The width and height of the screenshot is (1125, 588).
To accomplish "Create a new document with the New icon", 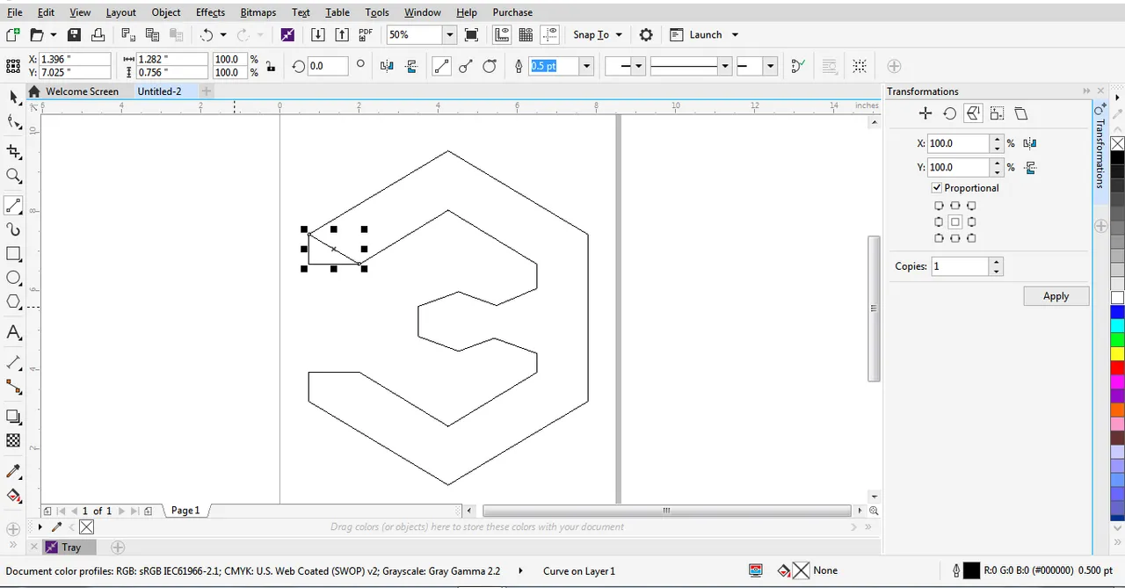I will point(12,35).
